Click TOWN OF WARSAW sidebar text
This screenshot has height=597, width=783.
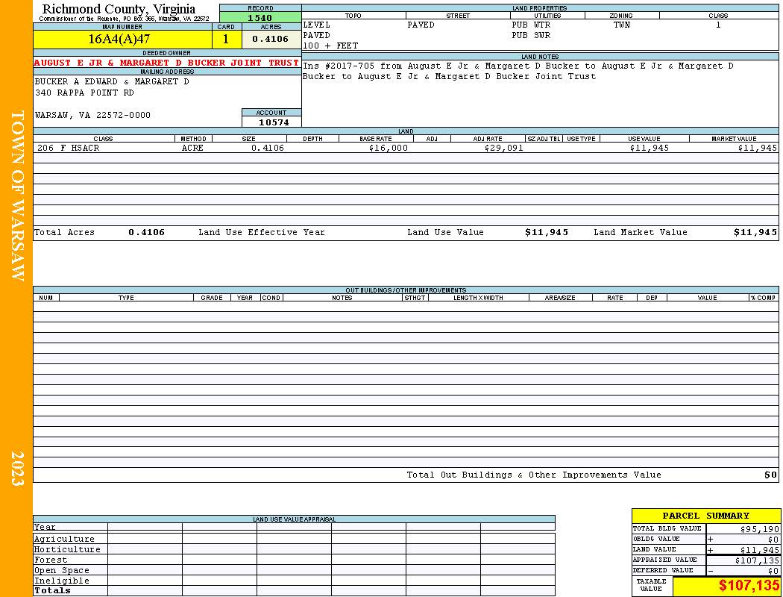pyautogui.click(x=17, y=196)
